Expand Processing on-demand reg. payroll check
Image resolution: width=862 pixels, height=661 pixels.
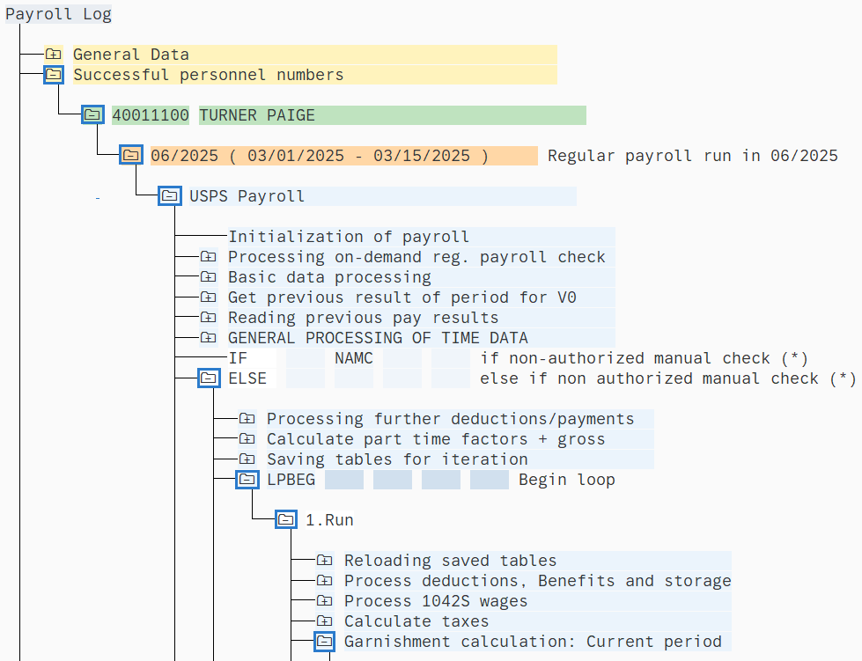click(x=209, y=257)
